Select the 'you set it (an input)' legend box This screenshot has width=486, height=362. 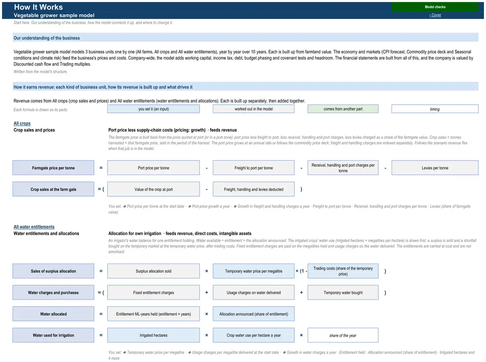tap(153, 109)
